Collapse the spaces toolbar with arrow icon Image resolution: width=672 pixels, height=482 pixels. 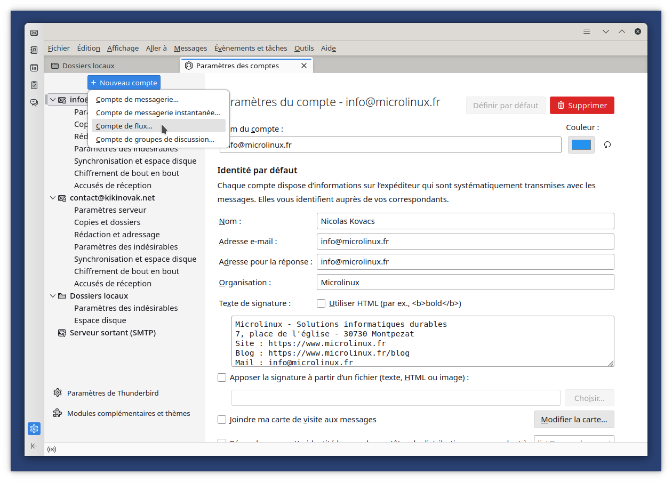(x=34, y=446)
